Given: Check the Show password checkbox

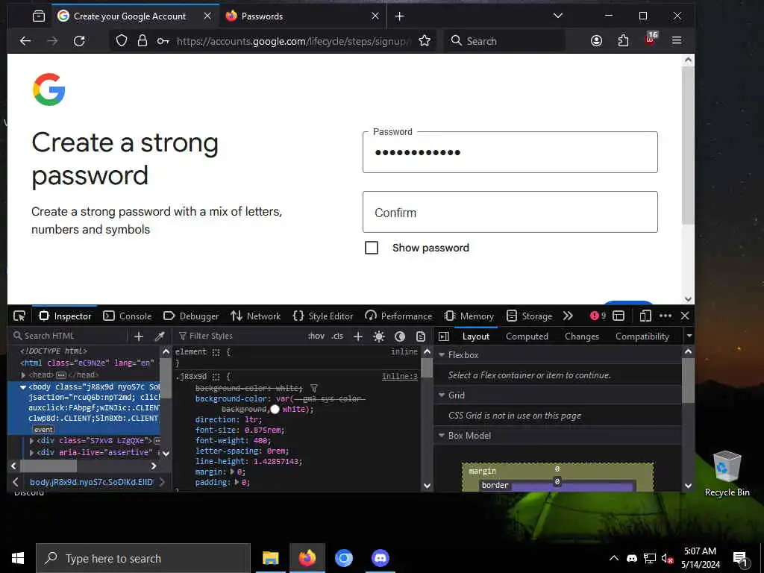Looking at the screenshot, I should (x=372, y=248).
